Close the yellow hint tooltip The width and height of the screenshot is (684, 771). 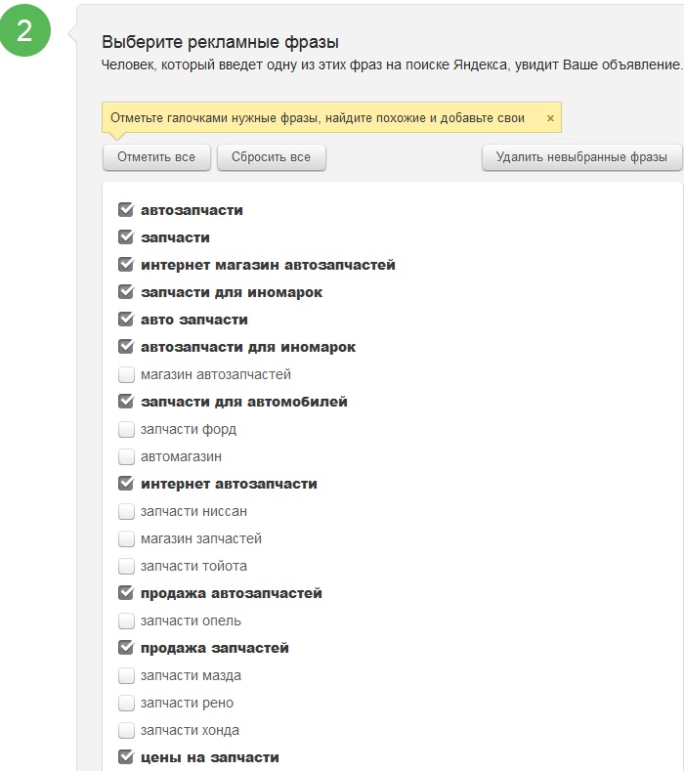[x=550, y=118]
